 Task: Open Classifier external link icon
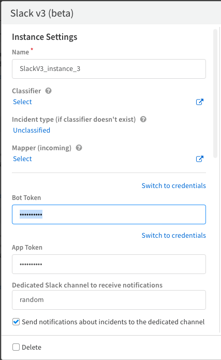(199, 102)
